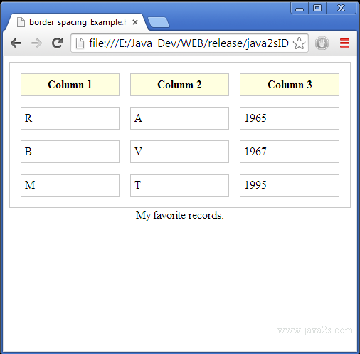The image size is (360, 354).
Task: Select the border_spacing_Example tab
Action: click(x=77, y=22)
